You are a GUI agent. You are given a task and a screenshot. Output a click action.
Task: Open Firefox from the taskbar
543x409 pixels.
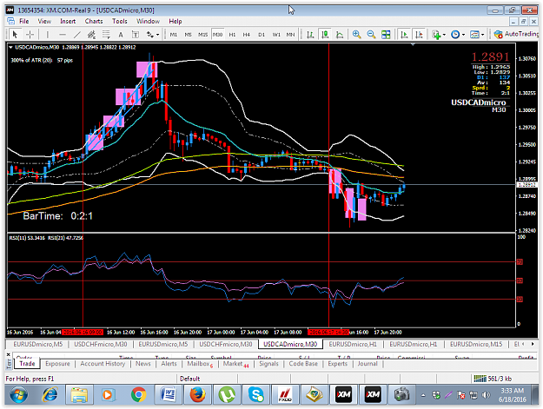coord(197,394)
